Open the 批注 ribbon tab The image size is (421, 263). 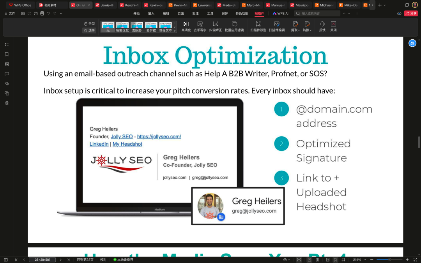coord(195,13)
